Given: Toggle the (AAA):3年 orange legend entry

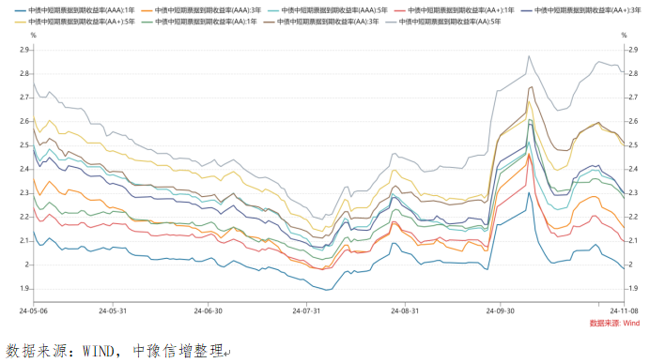Looking at the screenshot, I should pyautogui.click(x=201, y=10).
